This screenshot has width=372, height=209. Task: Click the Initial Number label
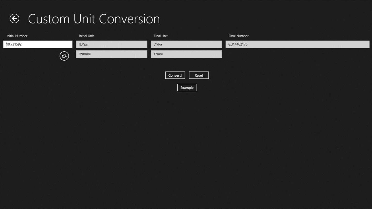[17, 36]
